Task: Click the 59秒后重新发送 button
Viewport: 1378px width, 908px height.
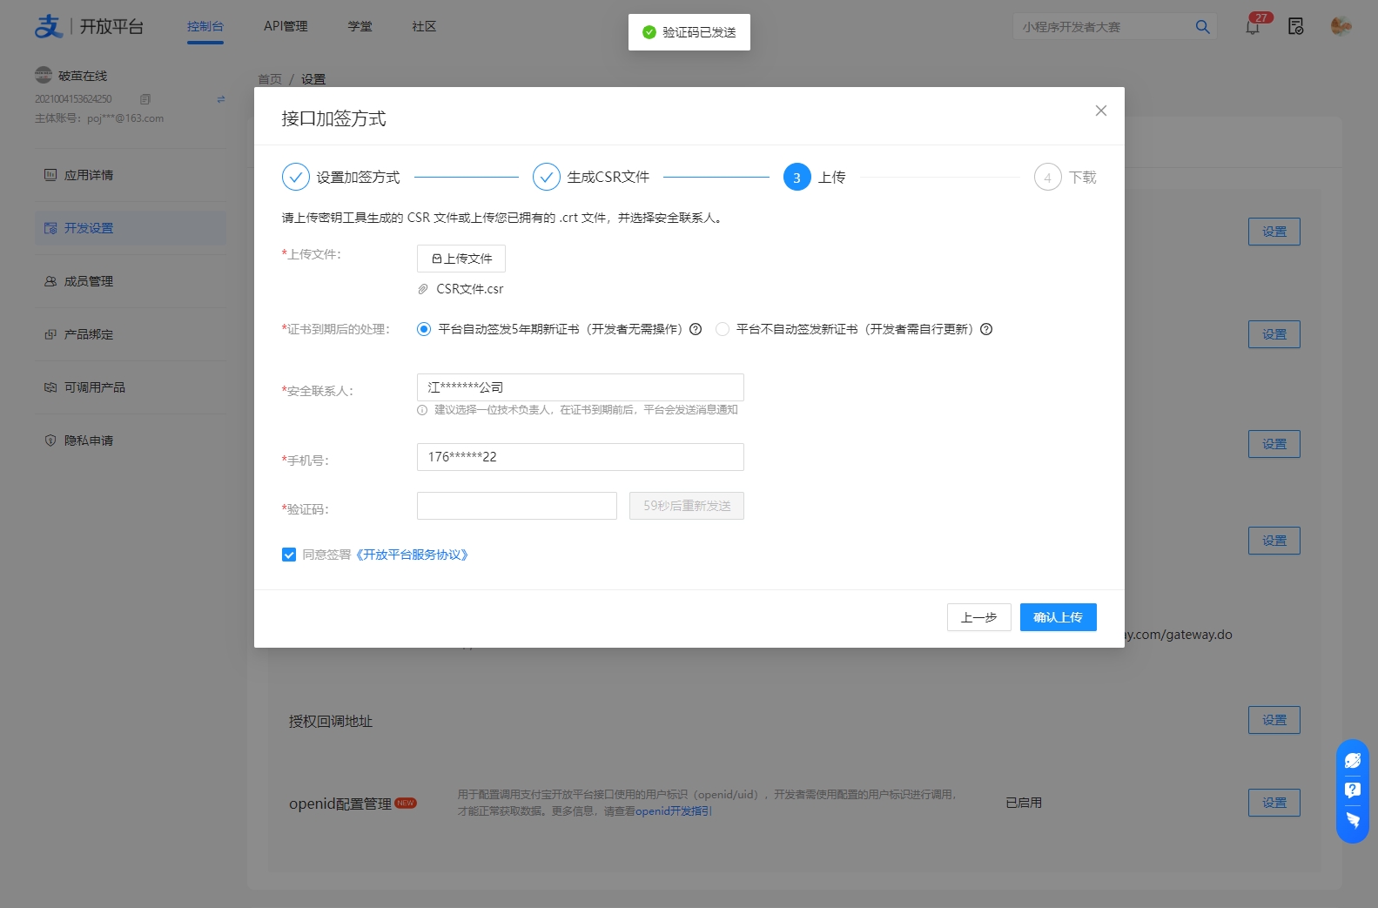Action: coord(687,506)
